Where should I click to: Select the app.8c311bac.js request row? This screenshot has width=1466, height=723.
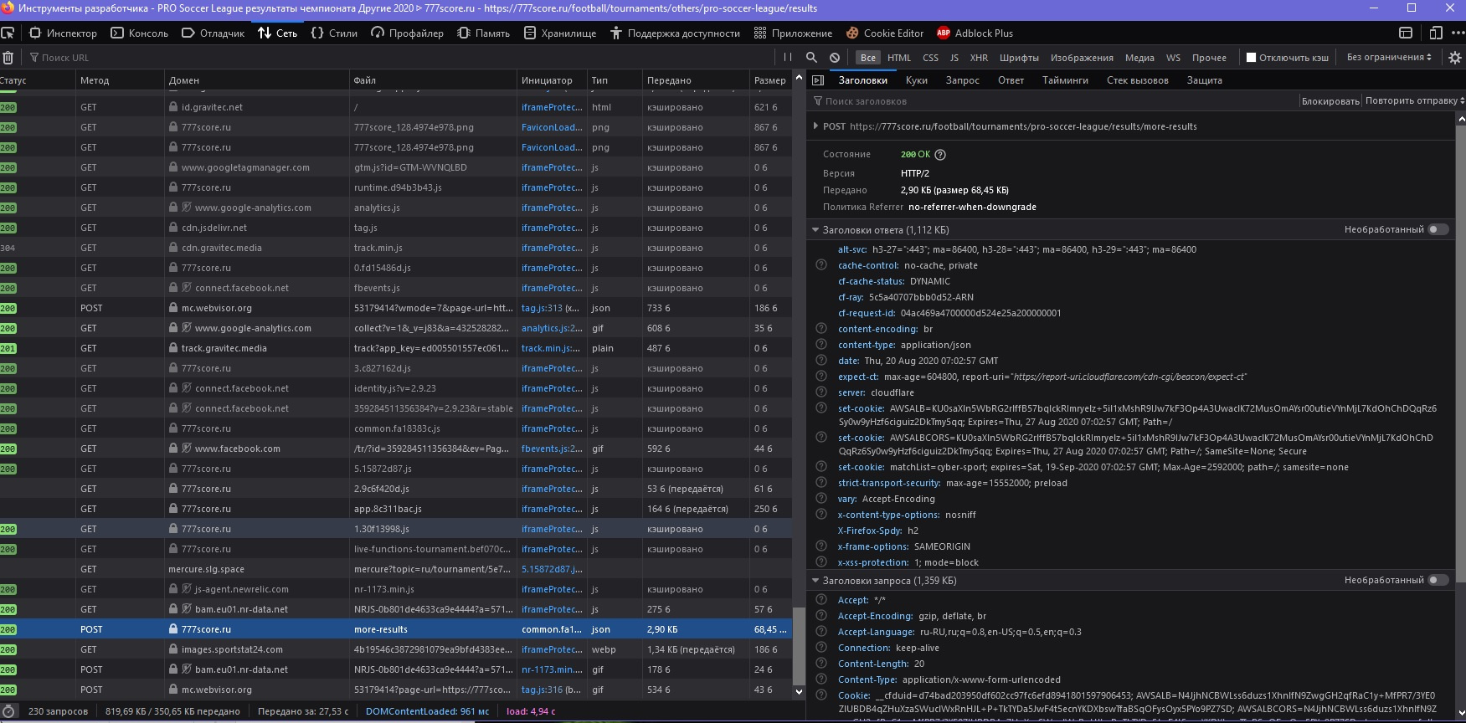(x=396, y=509)
